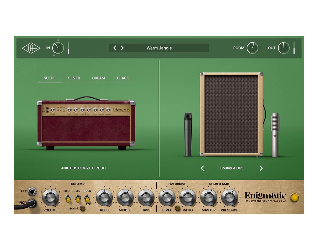Toggle the overdrive on/off button
The width and height of the screenshot is (318, 250).
(178, 208)
